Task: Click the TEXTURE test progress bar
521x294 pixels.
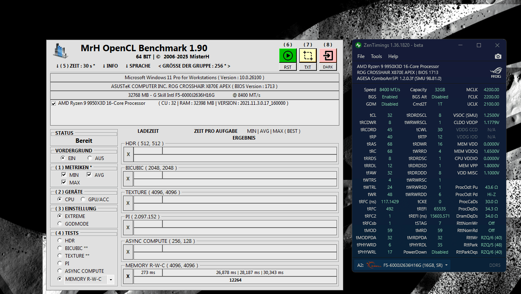Action: [249, 199]
